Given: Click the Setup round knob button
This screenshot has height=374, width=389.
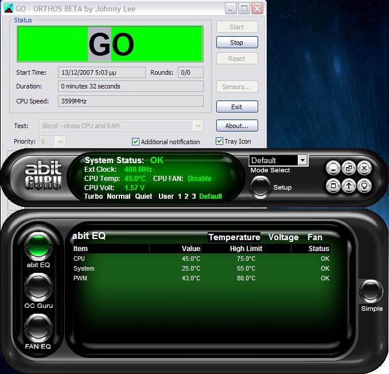Looking at the screenshot, I should (x=260, y=187).
